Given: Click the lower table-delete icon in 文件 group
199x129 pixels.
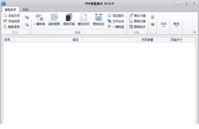Looking at the screenshot, I should click(27, 24).
